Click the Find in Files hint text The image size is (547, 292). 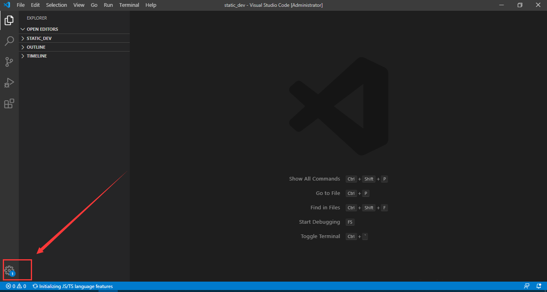[x=325, y=208]
